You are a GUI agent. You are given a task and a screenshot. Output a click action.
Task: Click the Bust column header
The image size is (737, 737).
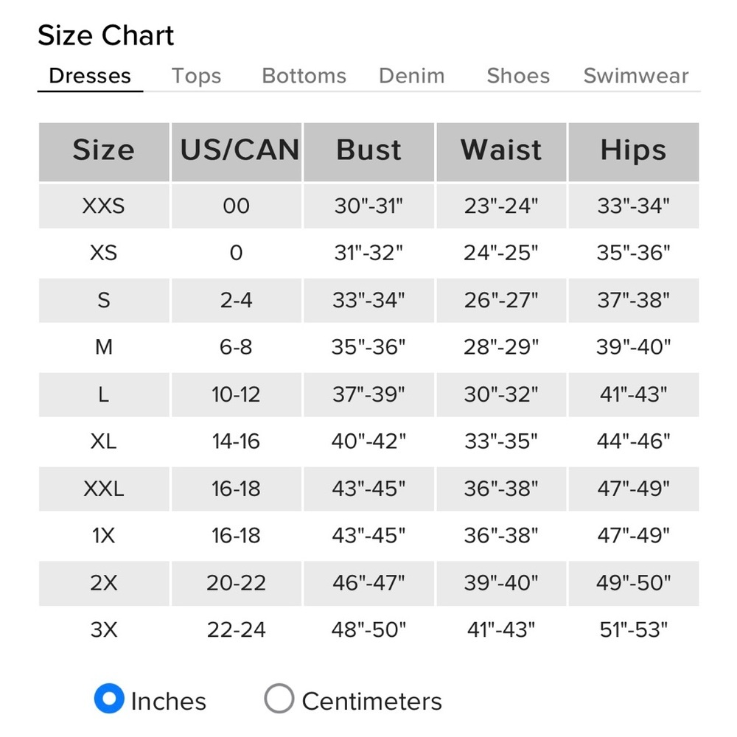click(369, 152)
